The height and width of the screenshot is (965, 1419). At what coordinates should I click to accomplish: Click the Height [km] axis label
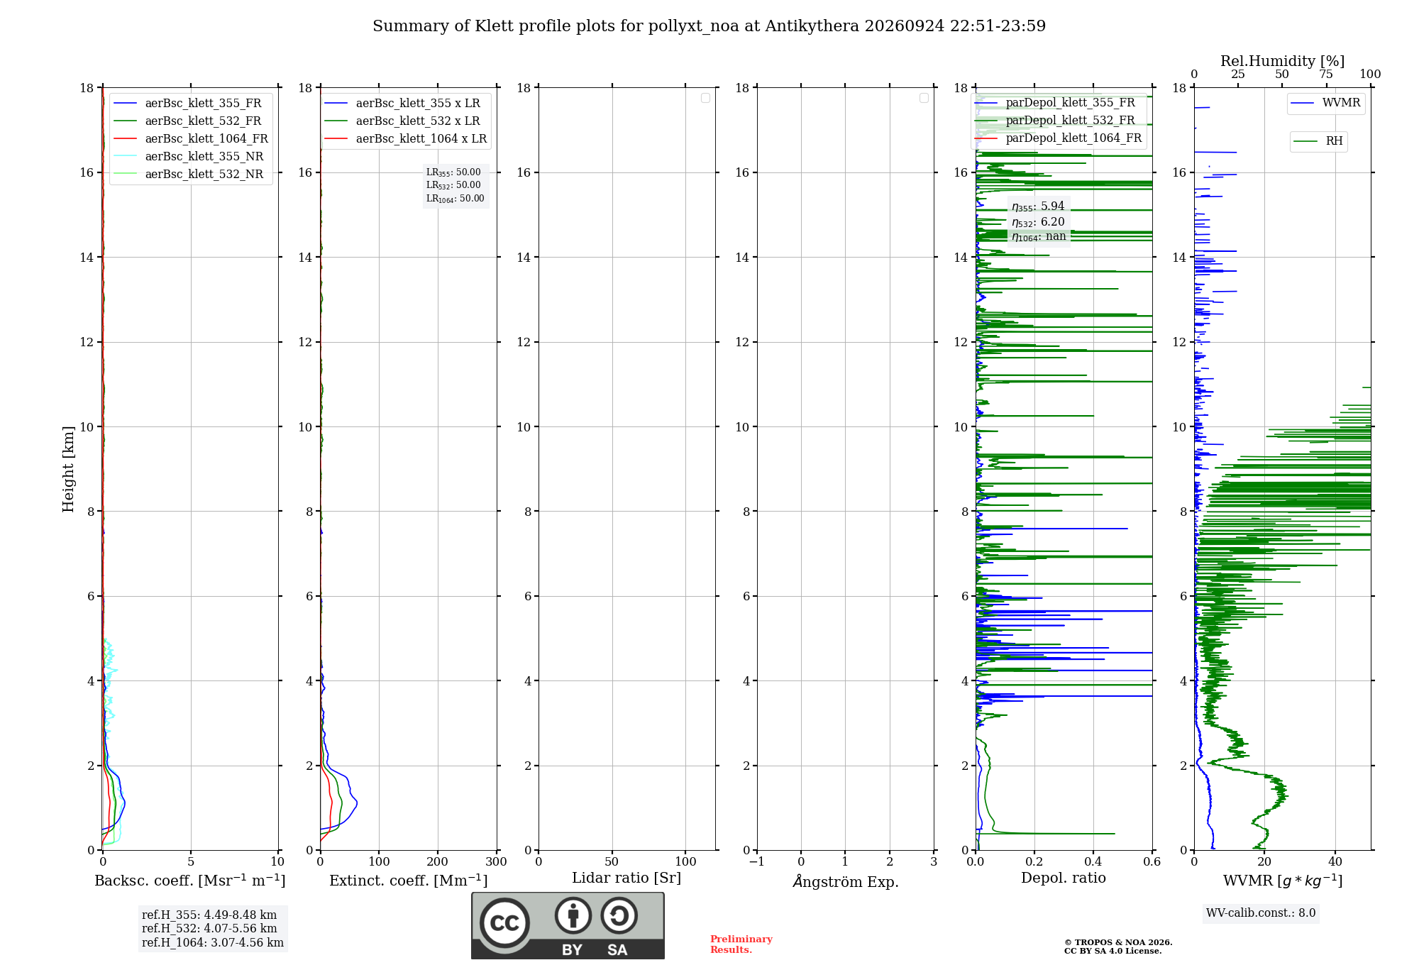68,469
